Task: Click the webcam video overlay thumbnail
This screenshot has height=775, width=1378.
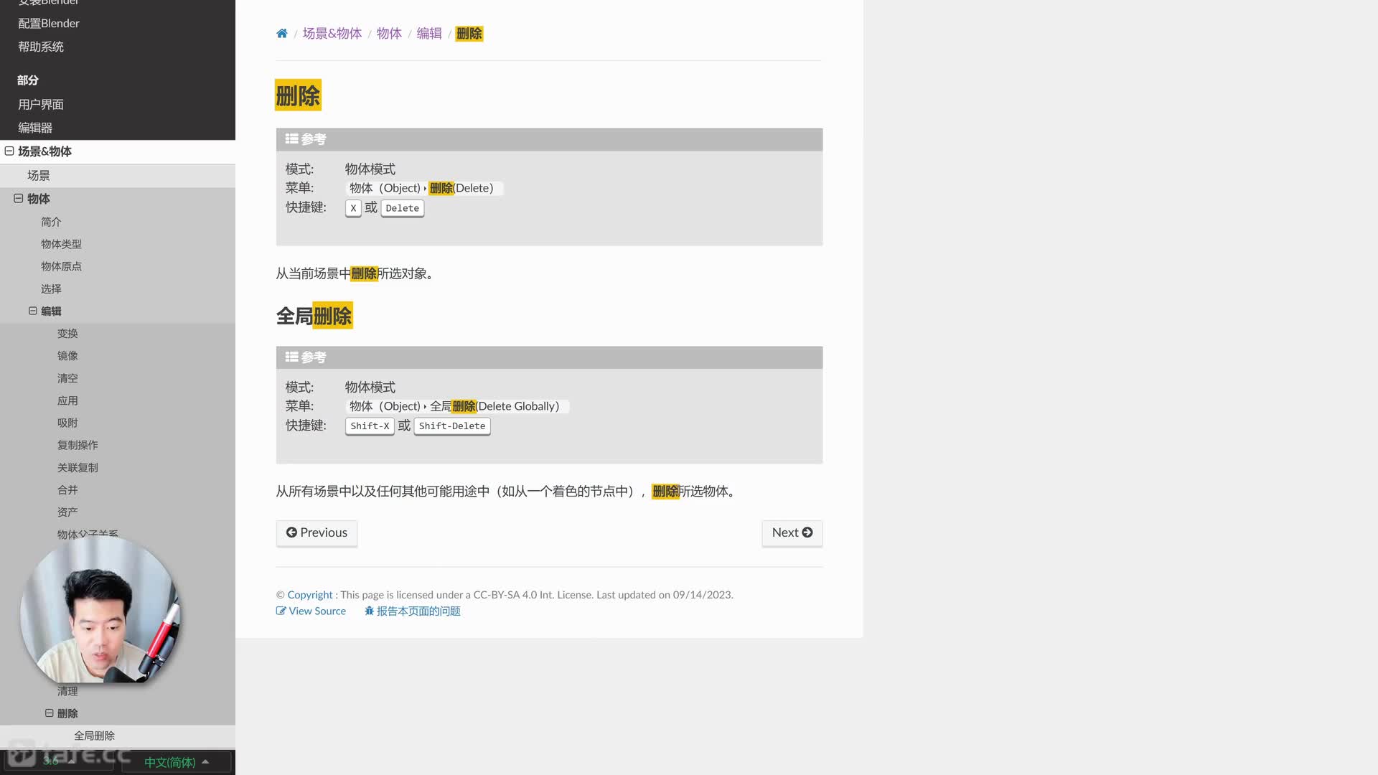Action: [x=99, y=611]
